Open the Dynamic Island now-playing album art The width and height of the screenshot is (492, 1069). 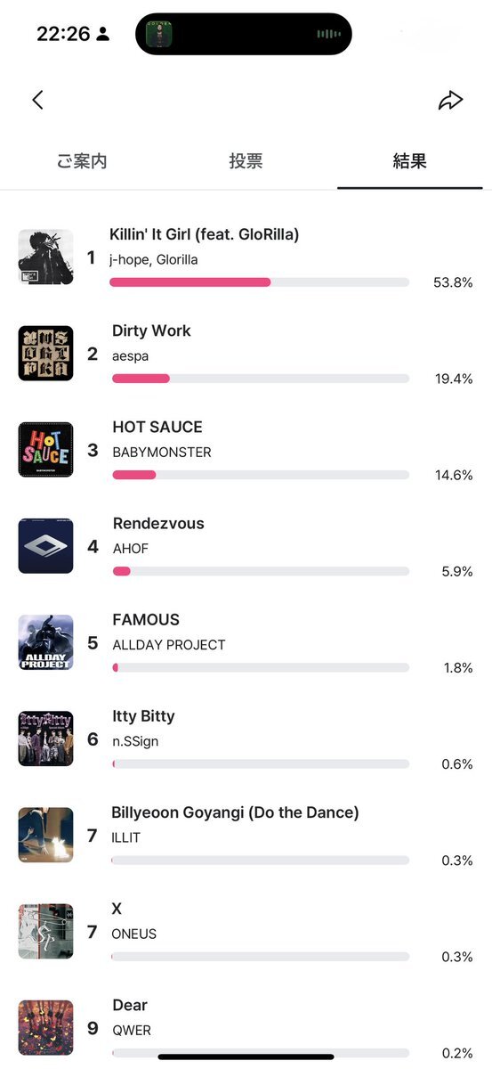coord(158,34)
